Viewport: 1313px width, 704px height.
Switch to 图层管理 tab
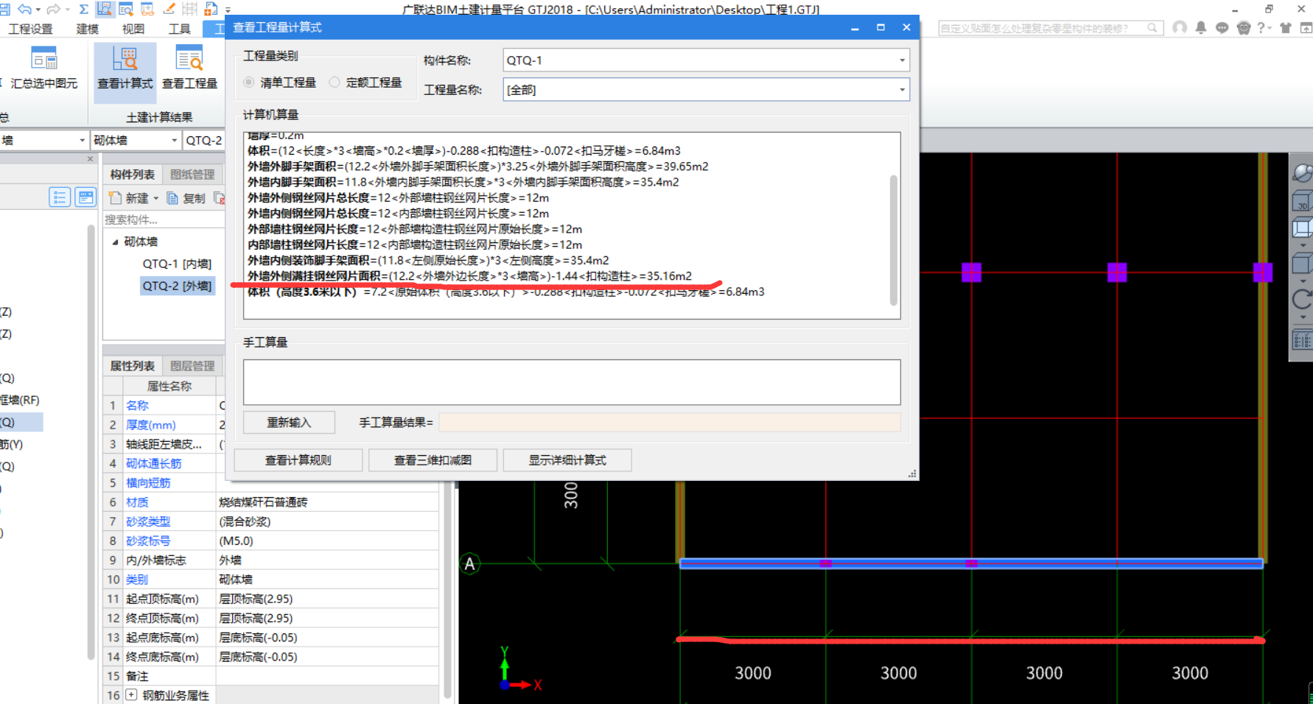[192, 366]
